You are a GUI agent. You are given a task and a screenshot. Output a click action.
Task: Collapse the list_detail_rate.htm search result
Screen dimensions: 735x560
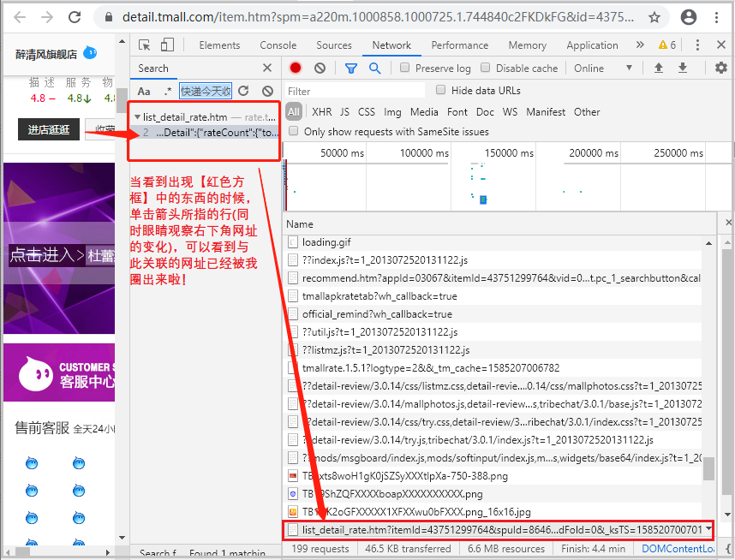(137, 116)
